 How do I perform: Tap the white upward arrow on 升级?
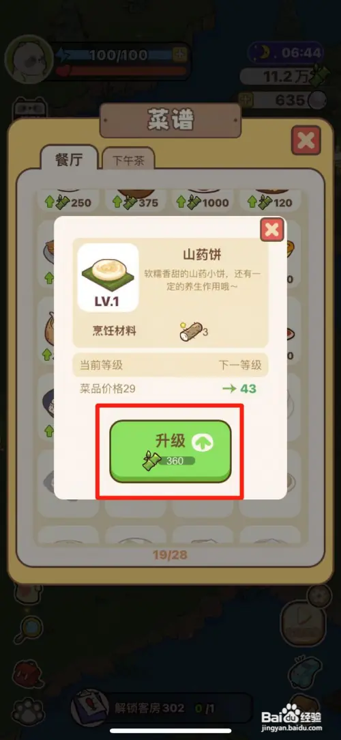(x=202, y=442)
